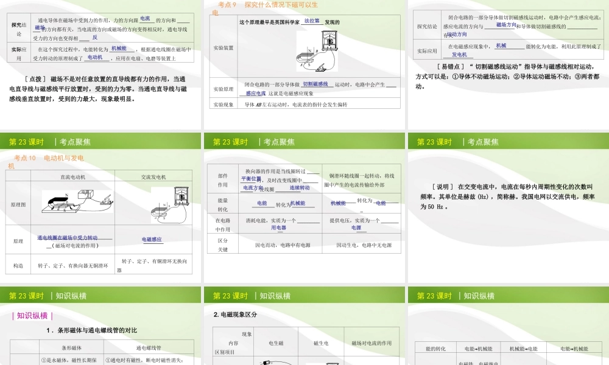Select the 电磁感应 principle answer under 交流发电机

tap(152, 240)
